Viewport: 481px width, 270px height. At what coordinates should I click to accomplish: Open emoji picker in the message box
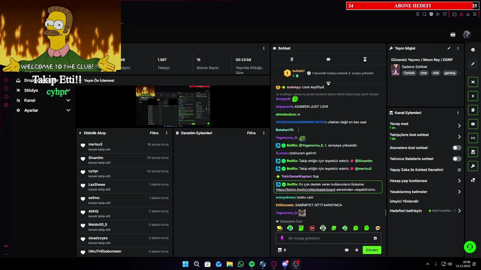coord(375,238)
